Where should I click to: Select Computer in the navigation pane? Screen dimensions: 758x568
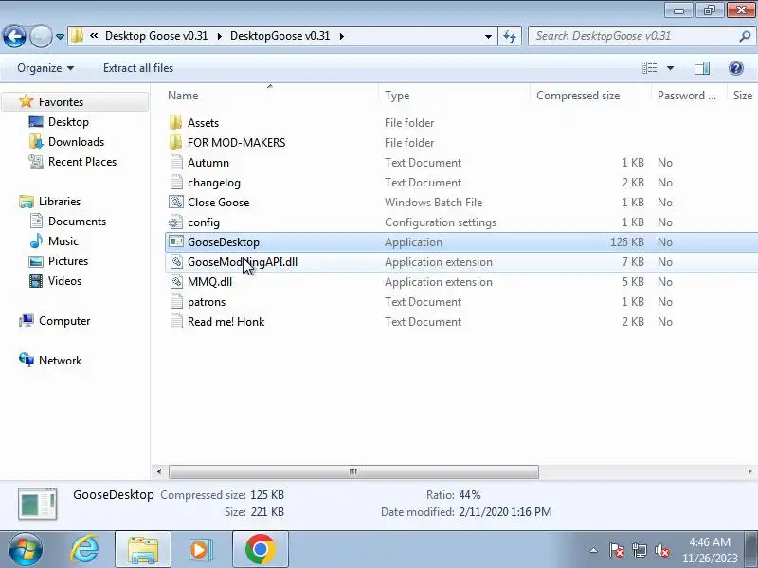point(64,321)
